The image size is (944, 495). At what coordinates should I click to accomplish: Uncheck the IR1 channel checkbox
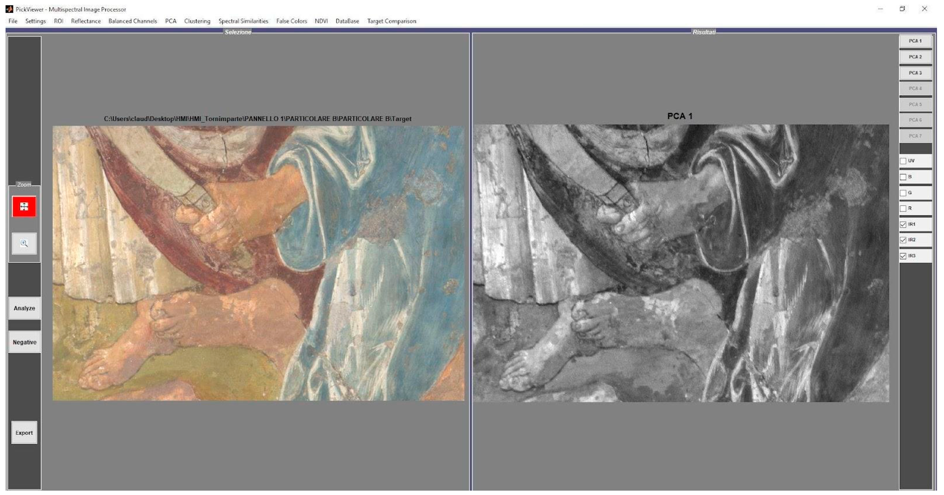coord(903,225)
